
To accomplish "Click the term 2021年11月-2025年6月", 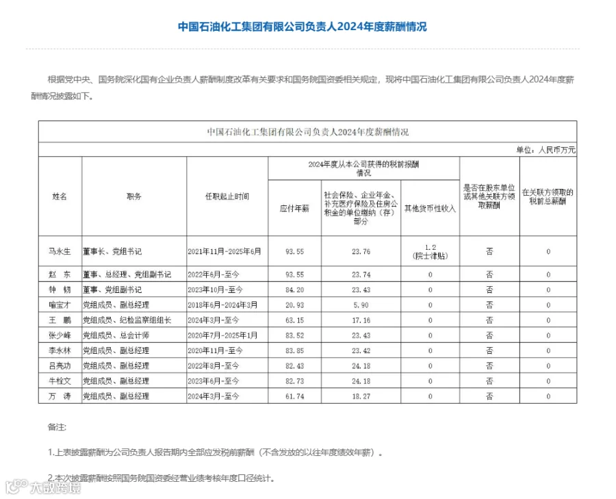I will (224, 251).
